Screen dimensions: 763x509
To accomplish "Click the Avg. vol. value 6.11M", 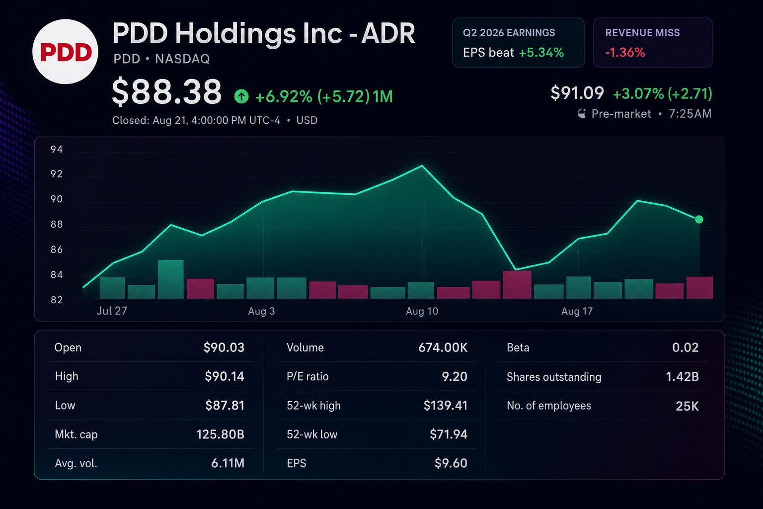I will click(x=228, y=463).
